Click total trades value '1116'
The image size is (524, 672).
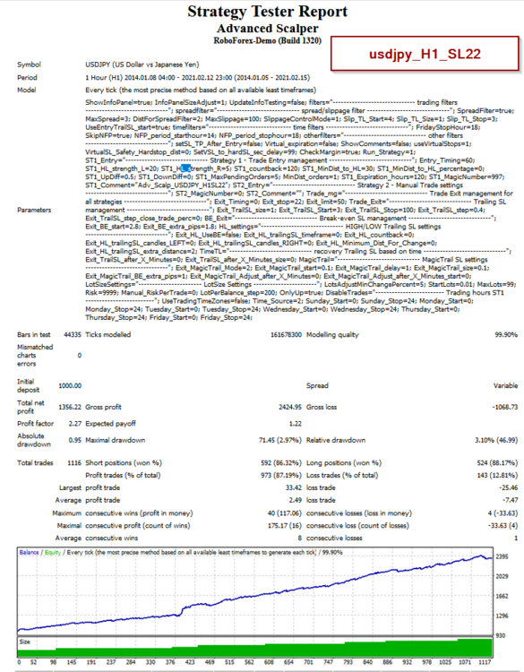[x=74, y=463]
